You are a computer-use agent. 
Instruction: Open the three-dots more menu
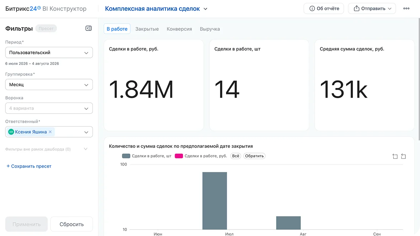pyautogui.click(x=406, y=9)
